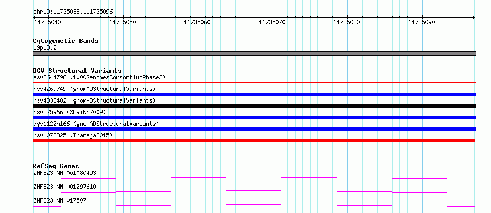Image resolution: width=491 pixels, height=213 pixels.
Task: Click ruler position 11735070
Action: (272, 22)
